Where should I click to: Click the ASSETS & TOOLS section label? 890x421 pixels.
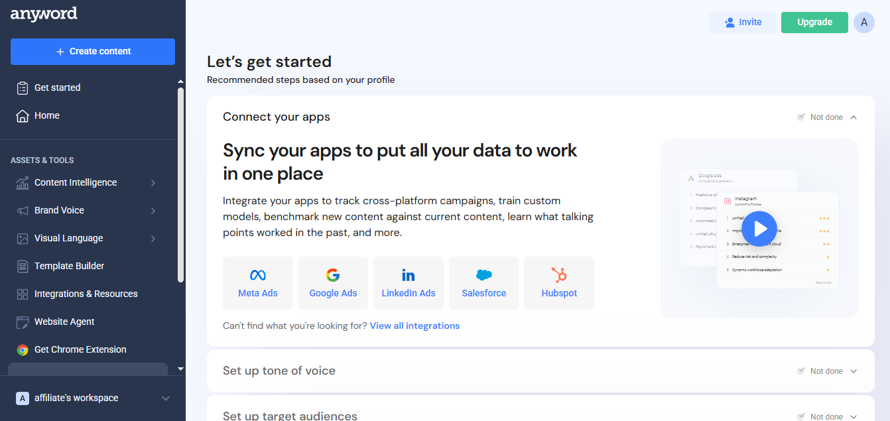click(x=42, y=160)
